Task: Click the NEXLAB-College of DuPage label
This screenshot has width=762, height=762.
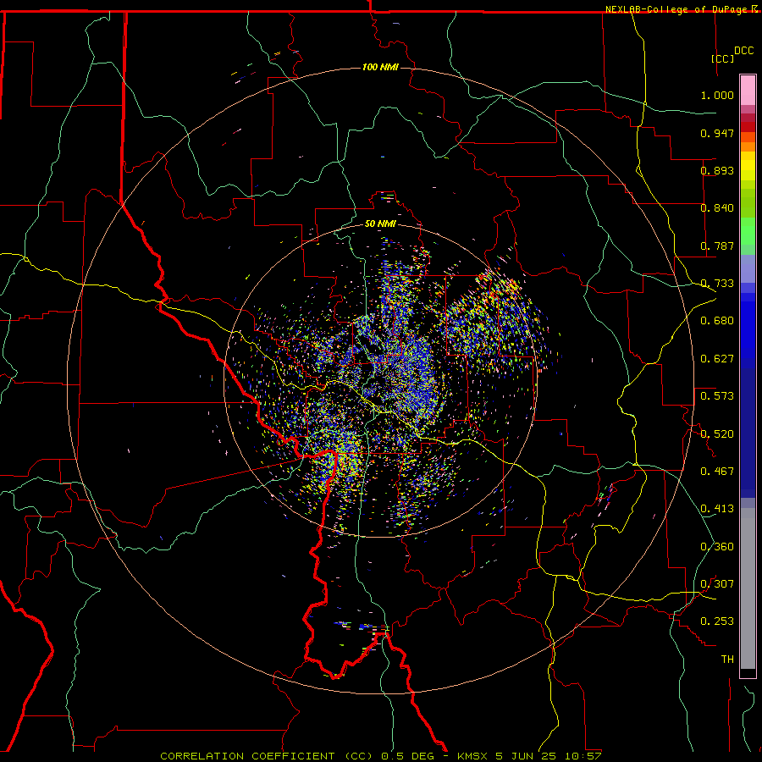Action: (676, 9)
